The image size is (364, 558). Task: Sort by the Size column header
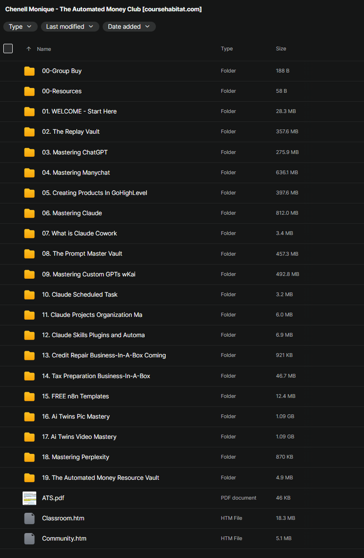281,49
